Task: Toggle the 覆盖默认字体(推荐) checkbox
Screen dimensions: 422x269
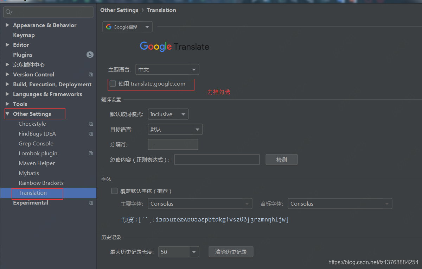Action: (114, 191)
